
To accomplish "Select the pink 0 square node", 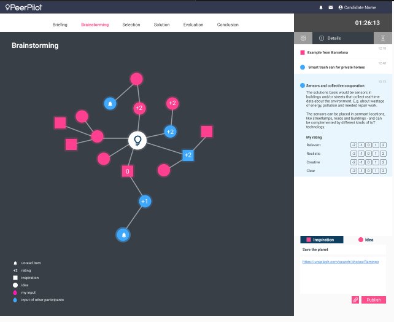I will pyautogui.click(x=128, y=171).
